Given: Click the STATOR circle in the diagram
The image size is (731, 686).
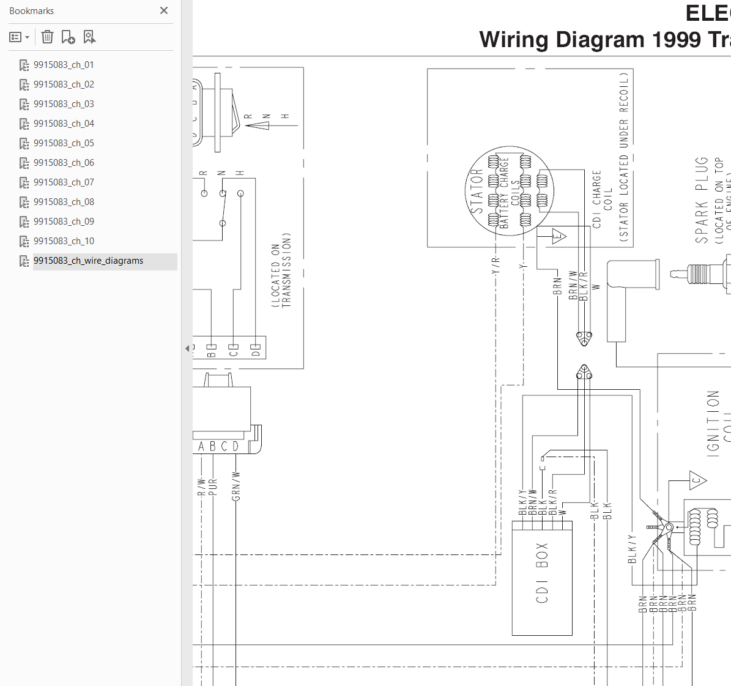Looking at the screenshot, I should click(510, 191).
